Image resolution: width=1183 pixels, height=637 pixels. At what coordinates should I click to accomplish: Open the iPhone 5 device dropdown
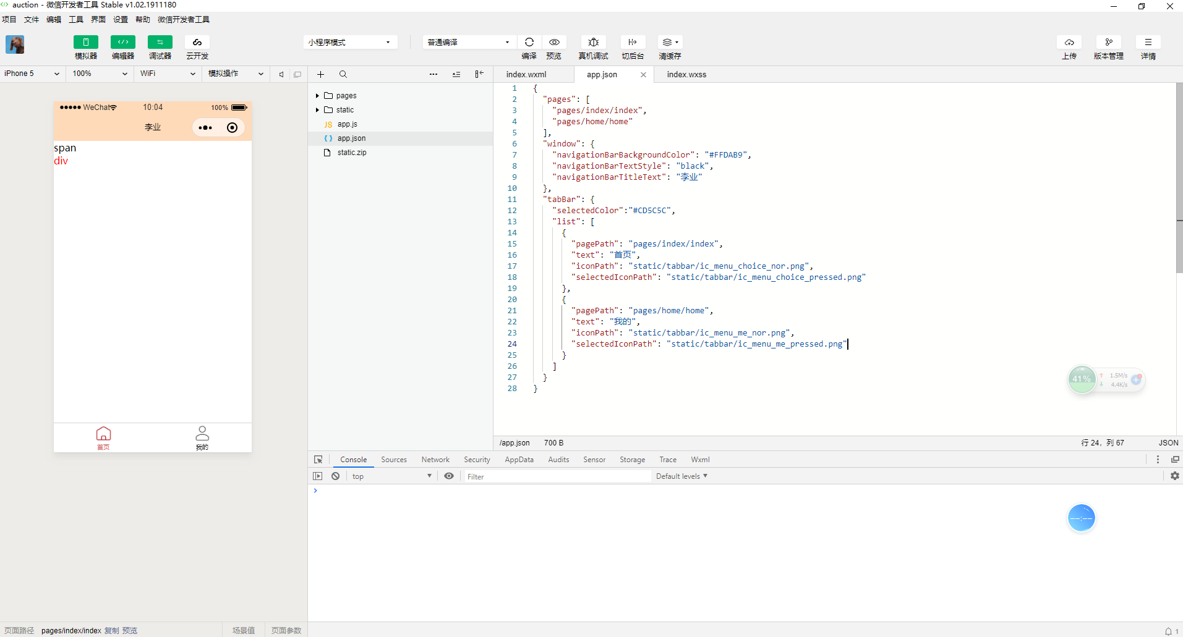[32, 74]
